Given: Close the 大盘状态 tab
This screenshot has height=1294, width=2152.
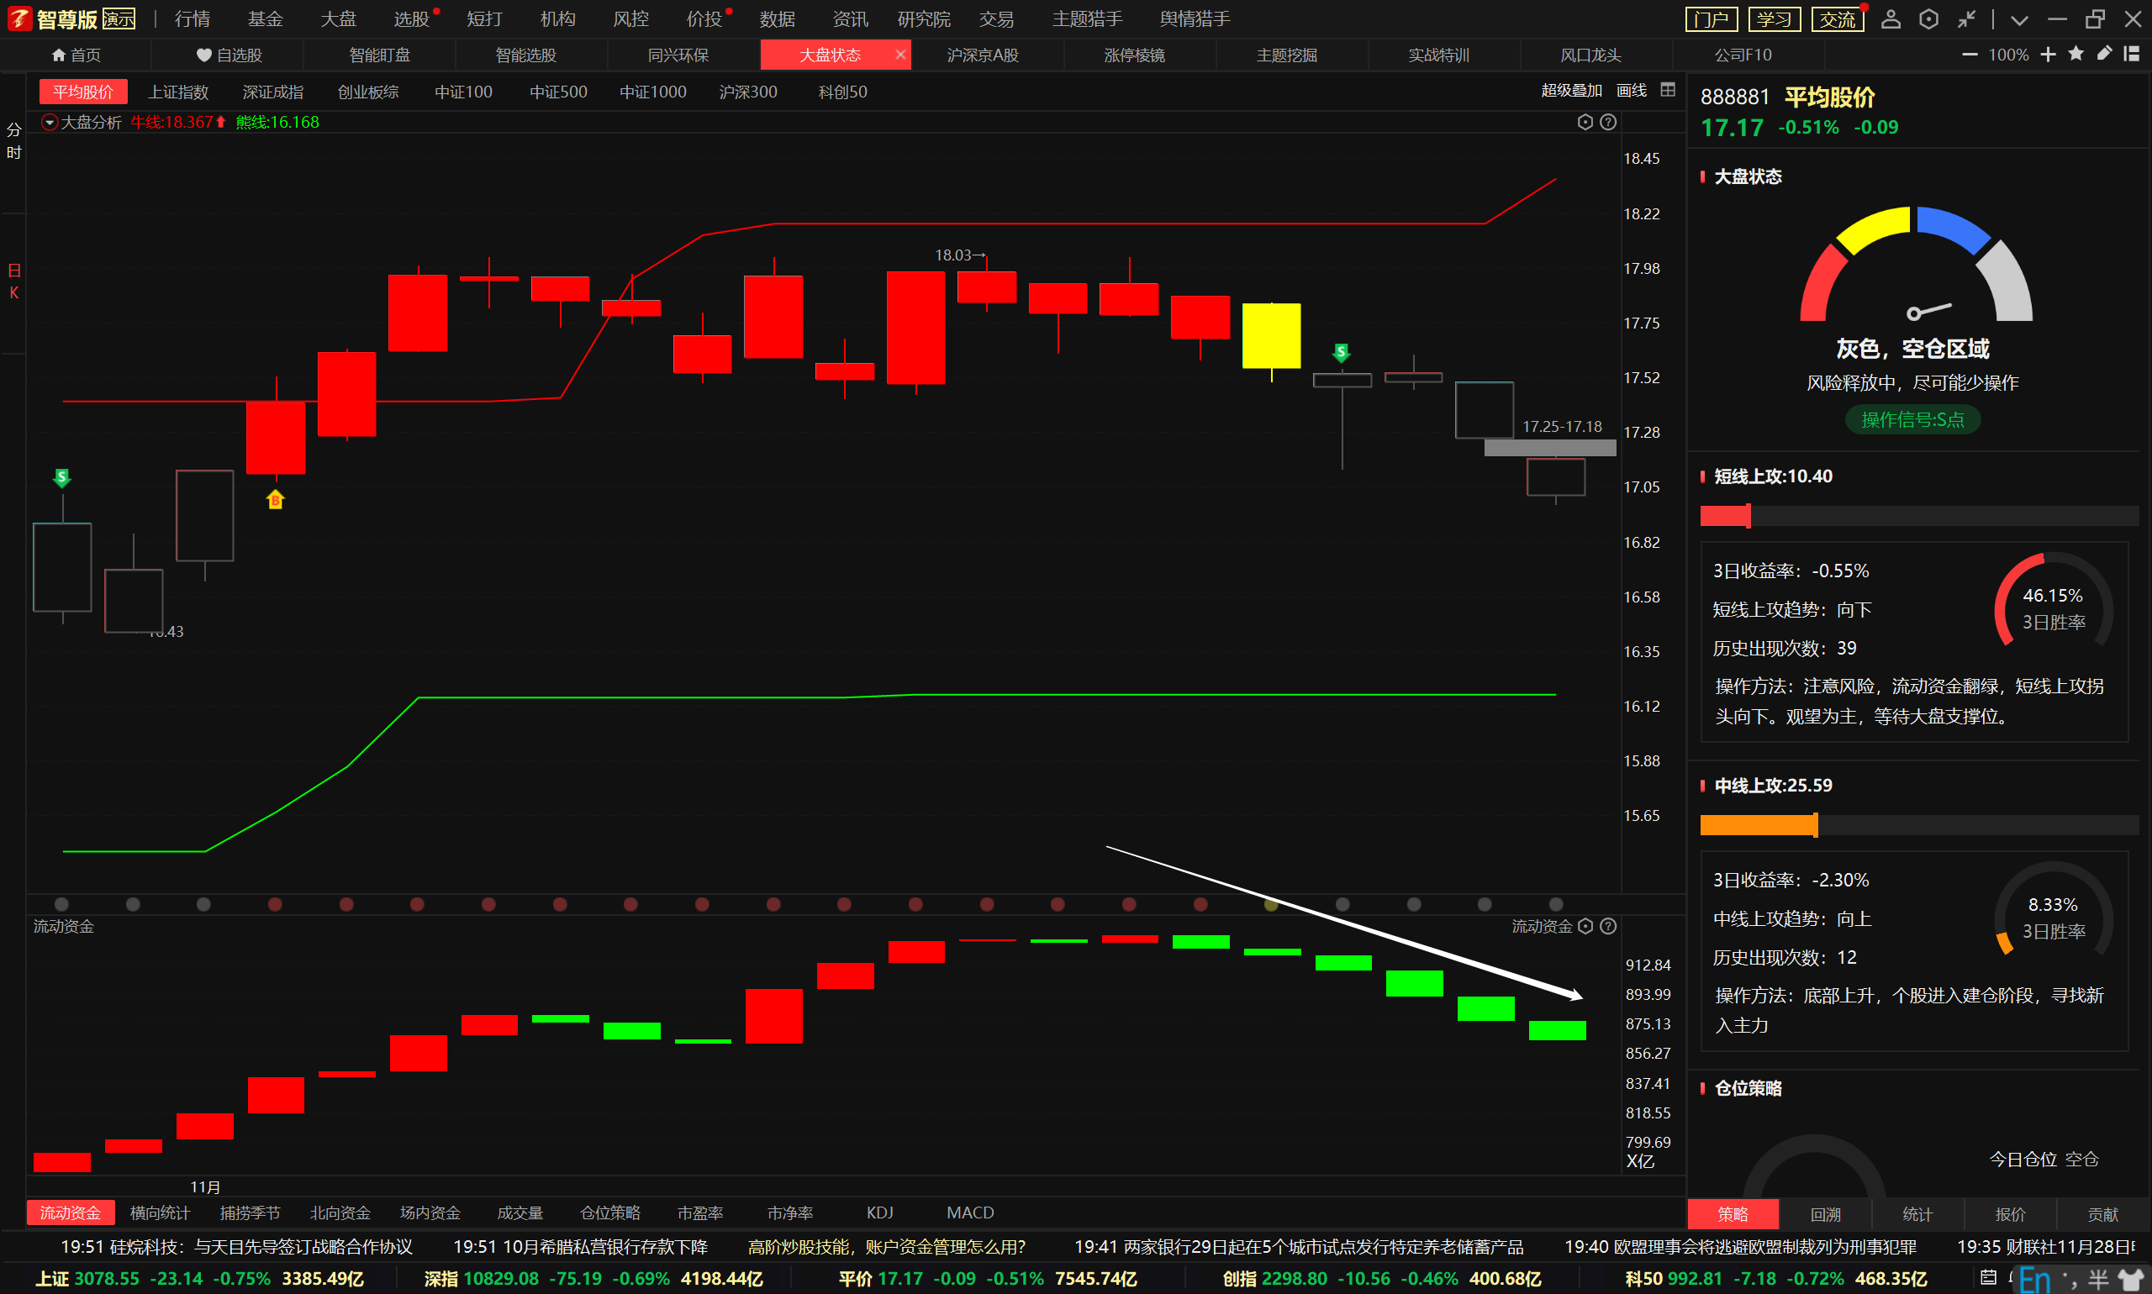Looking at the screenshot, I should point(899,54).
